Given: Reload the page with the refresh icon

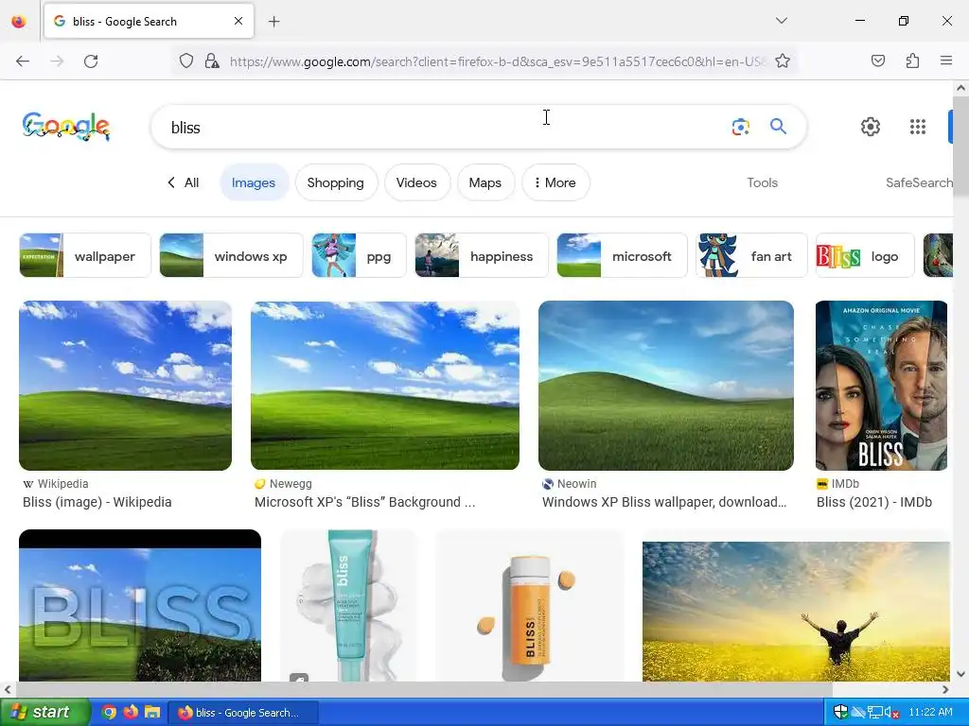Looking at the screenshot, I should tap(91, 61).
